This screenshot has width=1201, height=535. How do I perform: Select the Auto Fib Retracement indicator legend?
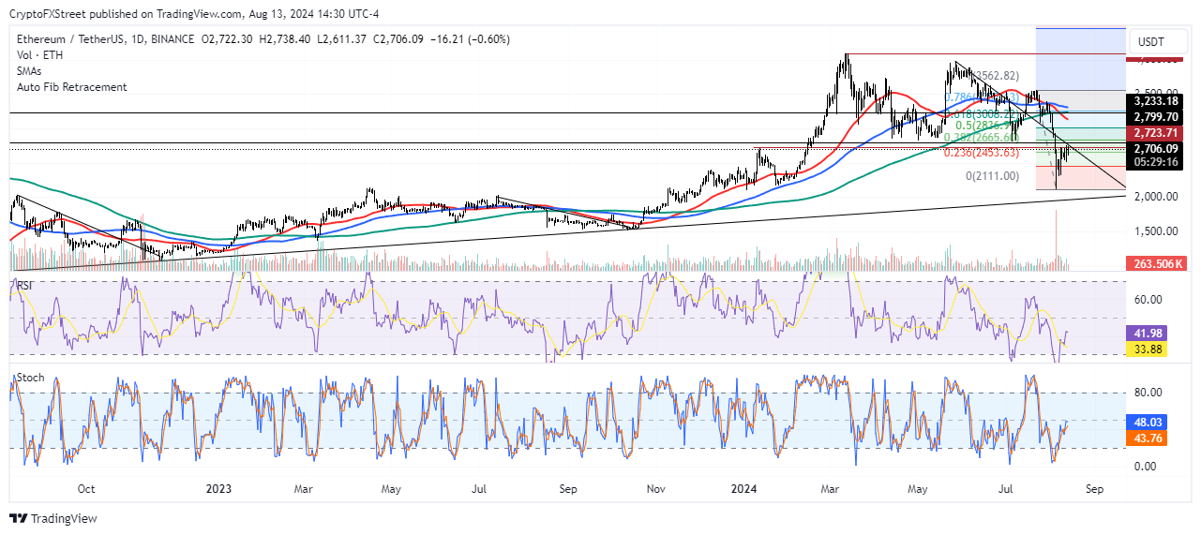71,87
